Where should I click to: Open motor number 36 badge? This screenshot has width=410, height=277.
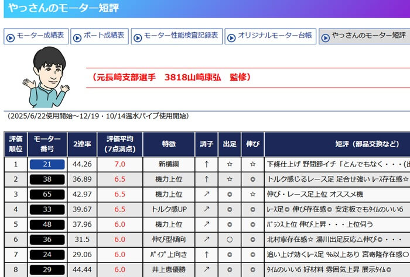point(47,240)
